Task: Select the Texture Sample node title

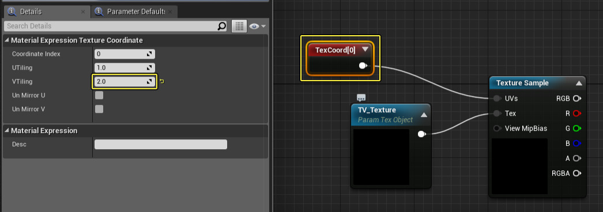Action: pos(522,83)
